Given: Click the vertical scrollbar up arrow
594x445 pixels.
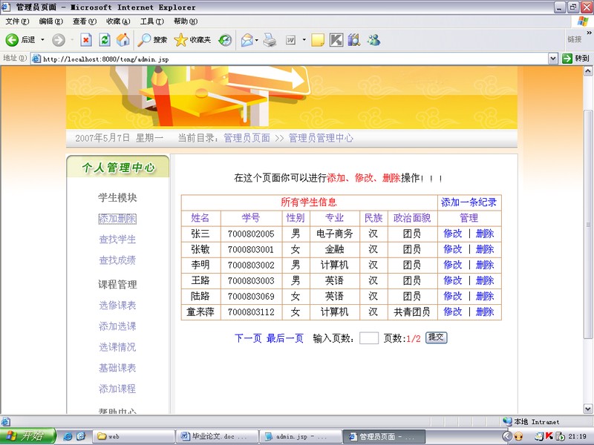Looking at the screenshot, I should [x=588, y=71].
